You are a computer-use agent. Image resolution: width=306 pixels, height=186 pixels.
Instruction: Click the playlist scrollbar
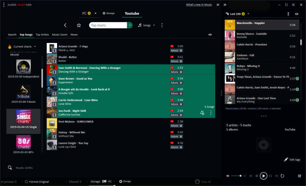[301, 42]
